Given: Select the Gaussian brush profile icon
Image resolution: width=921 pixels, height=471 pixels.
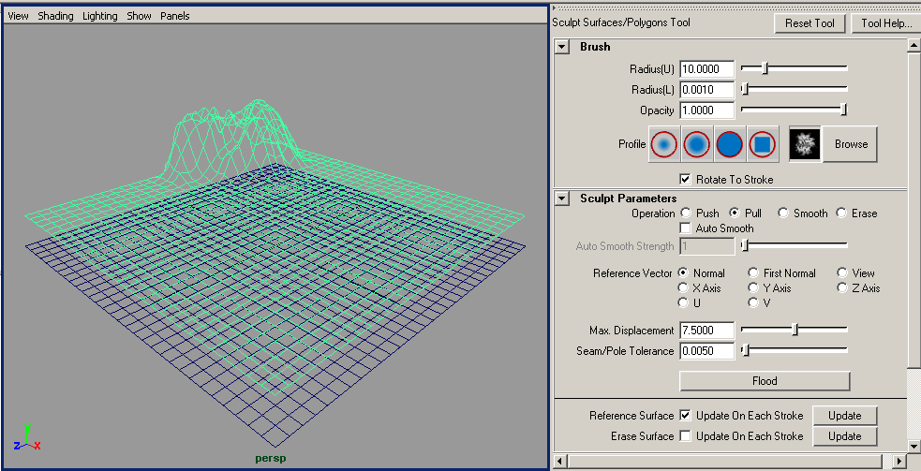Looking at the screenshot, I should tap(664, 144).
